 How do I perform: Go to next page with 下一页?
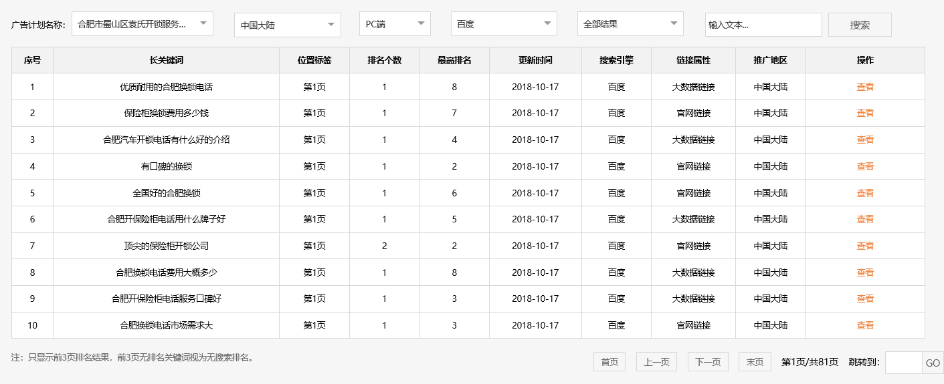708,362
